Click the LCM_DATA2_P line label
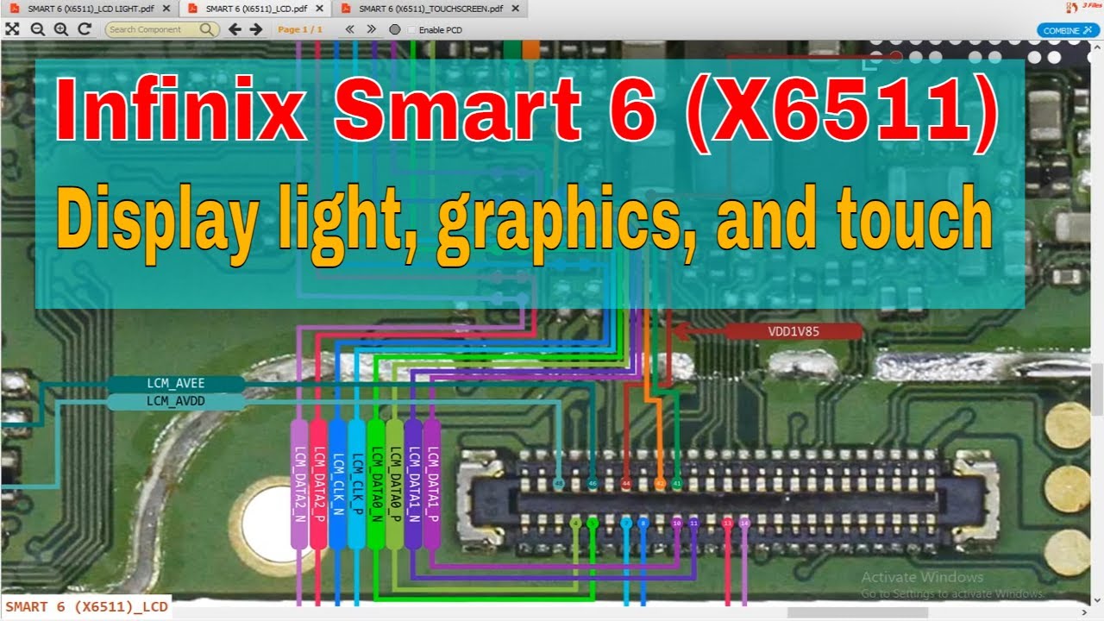1104x621 pixels. pos(318,484)
